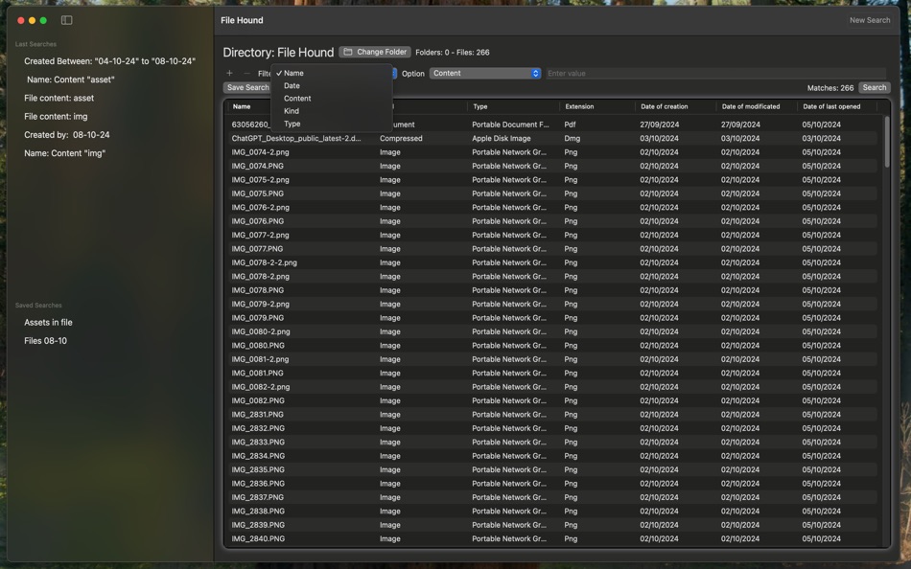This screenshot has height=569, width=911.
Task: Sort by Extension column header
Action: click(x=579, y=107)
